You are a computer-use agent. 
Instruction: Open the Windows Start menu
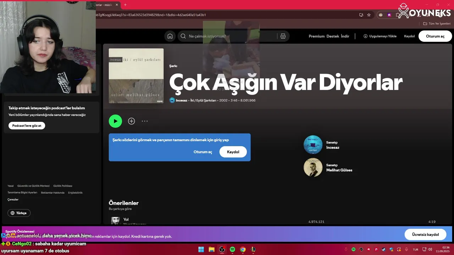coord(201,249)
